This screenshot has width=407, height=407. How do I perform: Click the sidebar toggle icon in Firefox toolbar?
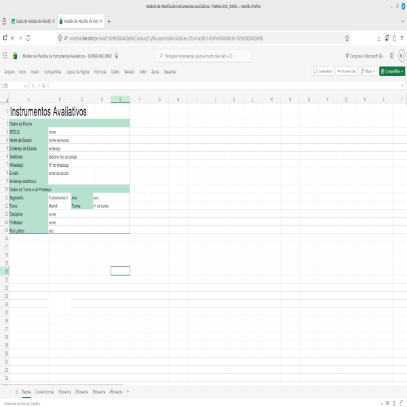(x=5, y=38)
